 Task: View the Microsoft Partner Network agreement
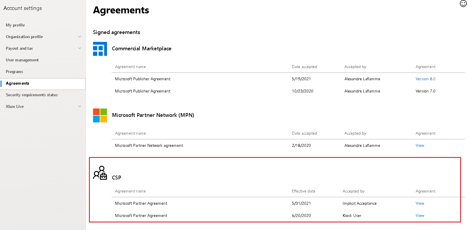point(420,145)
